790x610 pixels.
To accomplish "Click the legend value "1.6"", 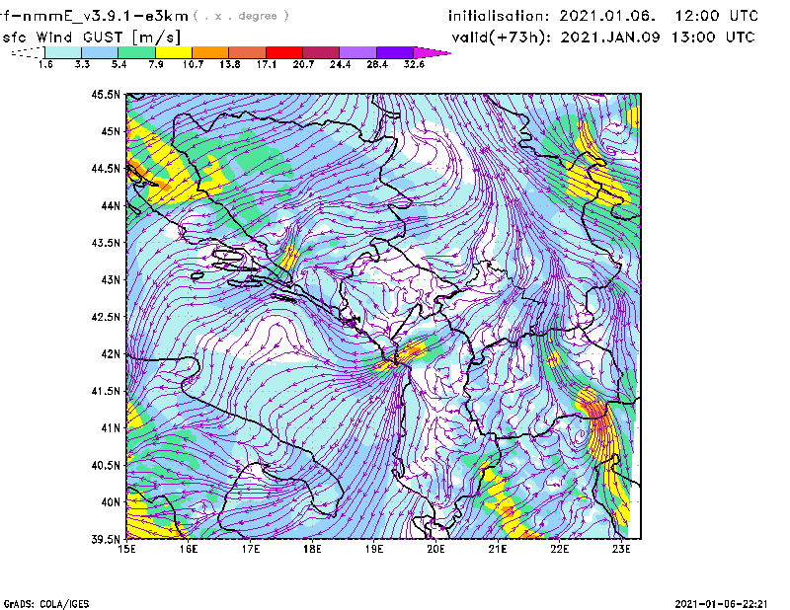I will (x=45, y=64).
